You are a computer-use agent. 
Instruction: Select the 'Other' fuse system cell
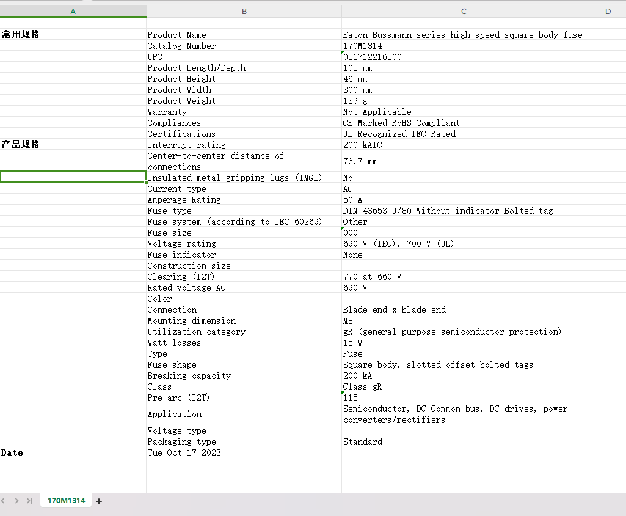pyautogui.click(x=464, y=222)
